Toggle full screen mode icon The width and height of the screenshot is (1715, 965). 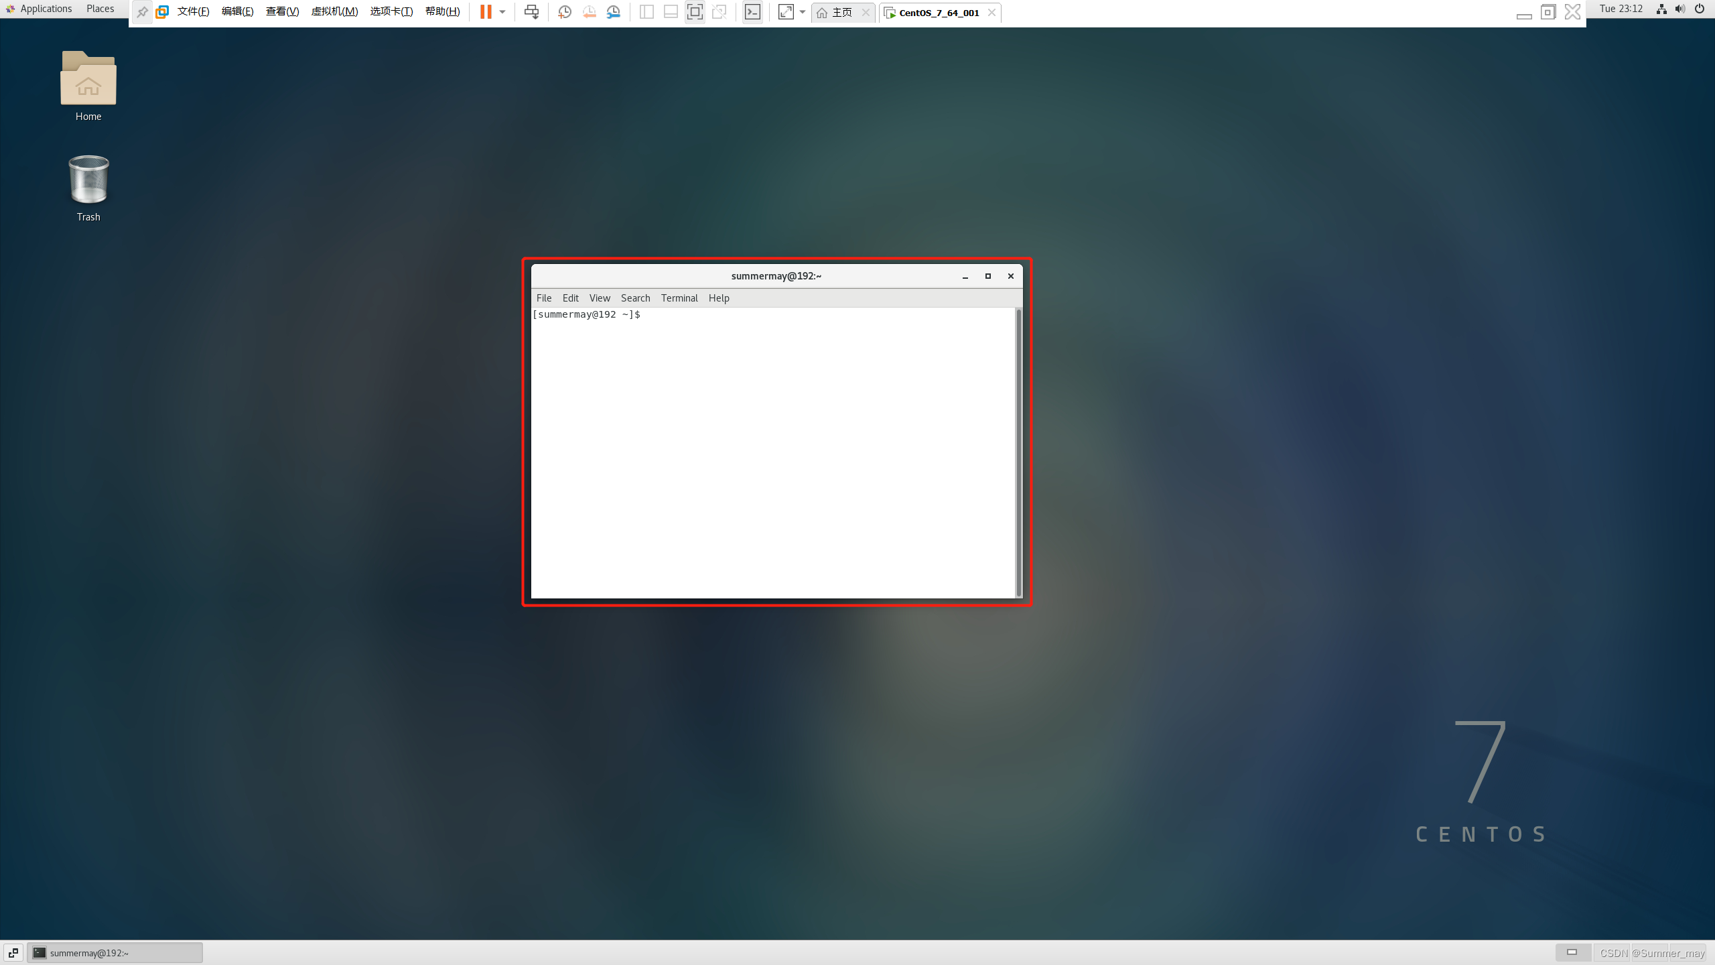coord(695,12)
